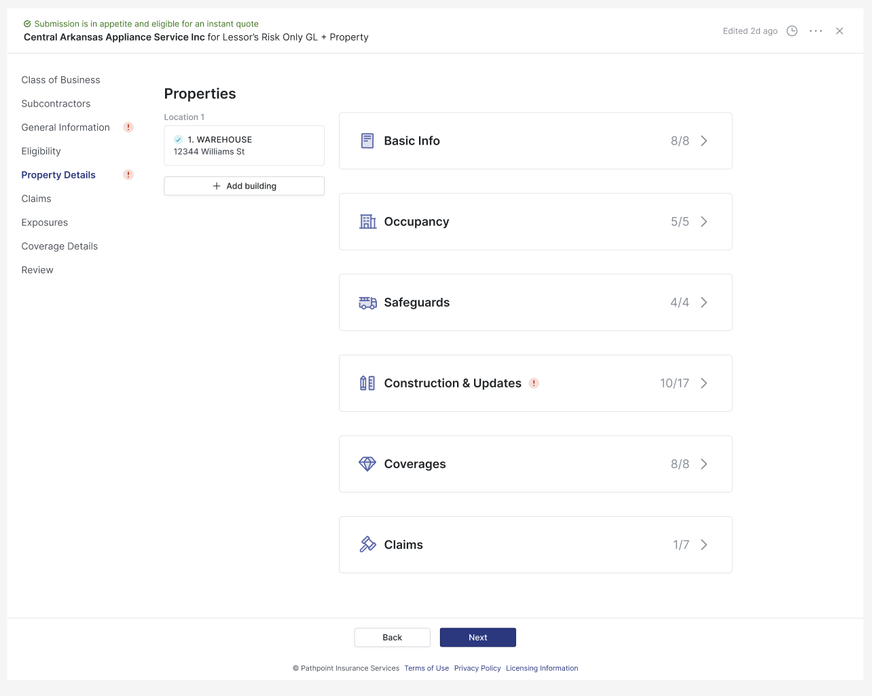Image resolution: width=872 pixels, height=696 pixels.
Task: Navigate to General Information step
Action: pyautogui.click(x=65, y=128)
